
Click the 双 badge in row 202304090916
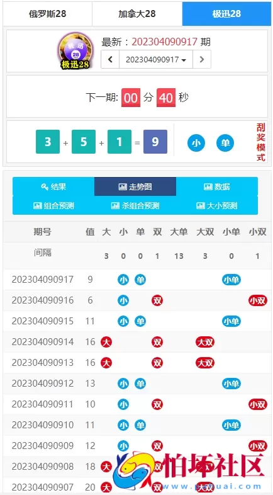[157, 300]
